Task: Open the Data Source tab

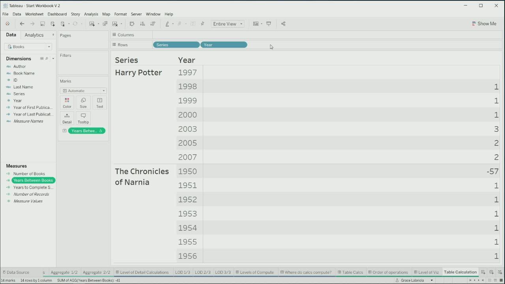Action: coord(16,272)
